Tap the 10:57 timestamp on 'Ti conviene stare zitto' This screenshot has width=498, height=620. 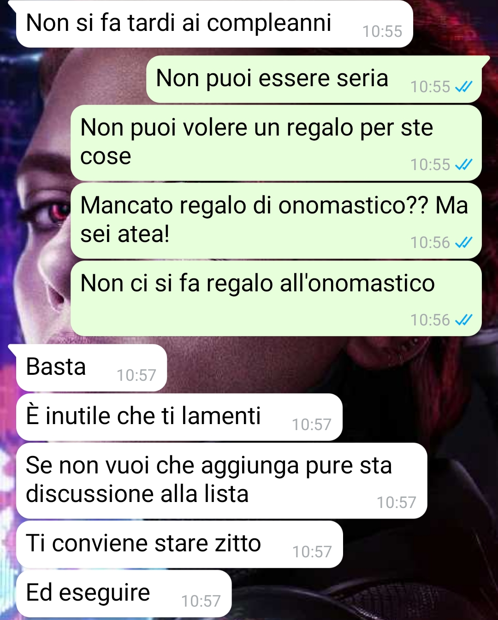tap(312, 552)
